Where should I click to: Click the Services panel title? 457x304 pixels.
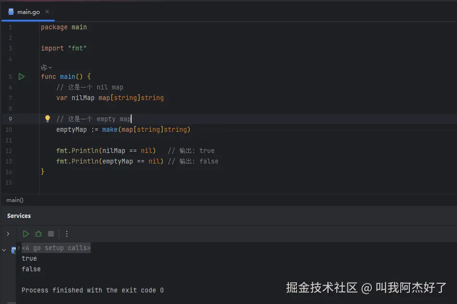pos(19,216)
